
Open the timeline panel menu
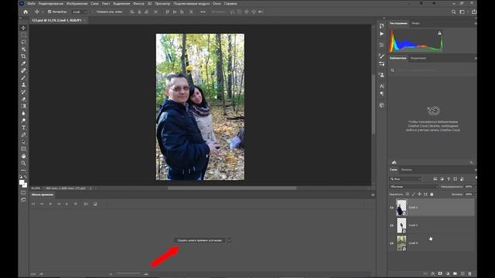[373, 195]
